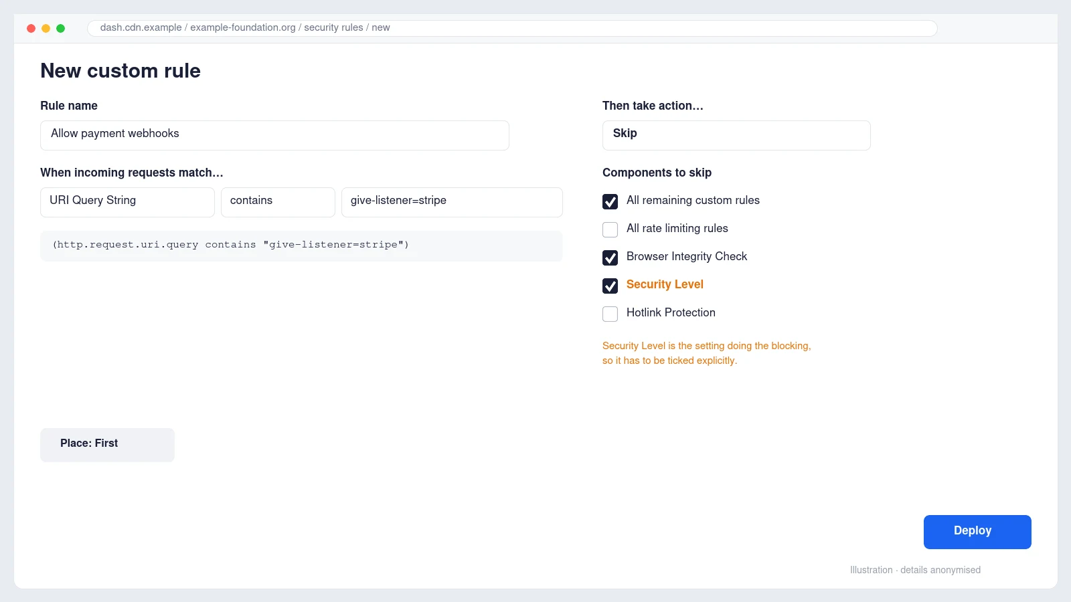The image size is (1071, 602).
Task: Click the 'Illustration · details anonymised' footer text
Action: point(915,570)
